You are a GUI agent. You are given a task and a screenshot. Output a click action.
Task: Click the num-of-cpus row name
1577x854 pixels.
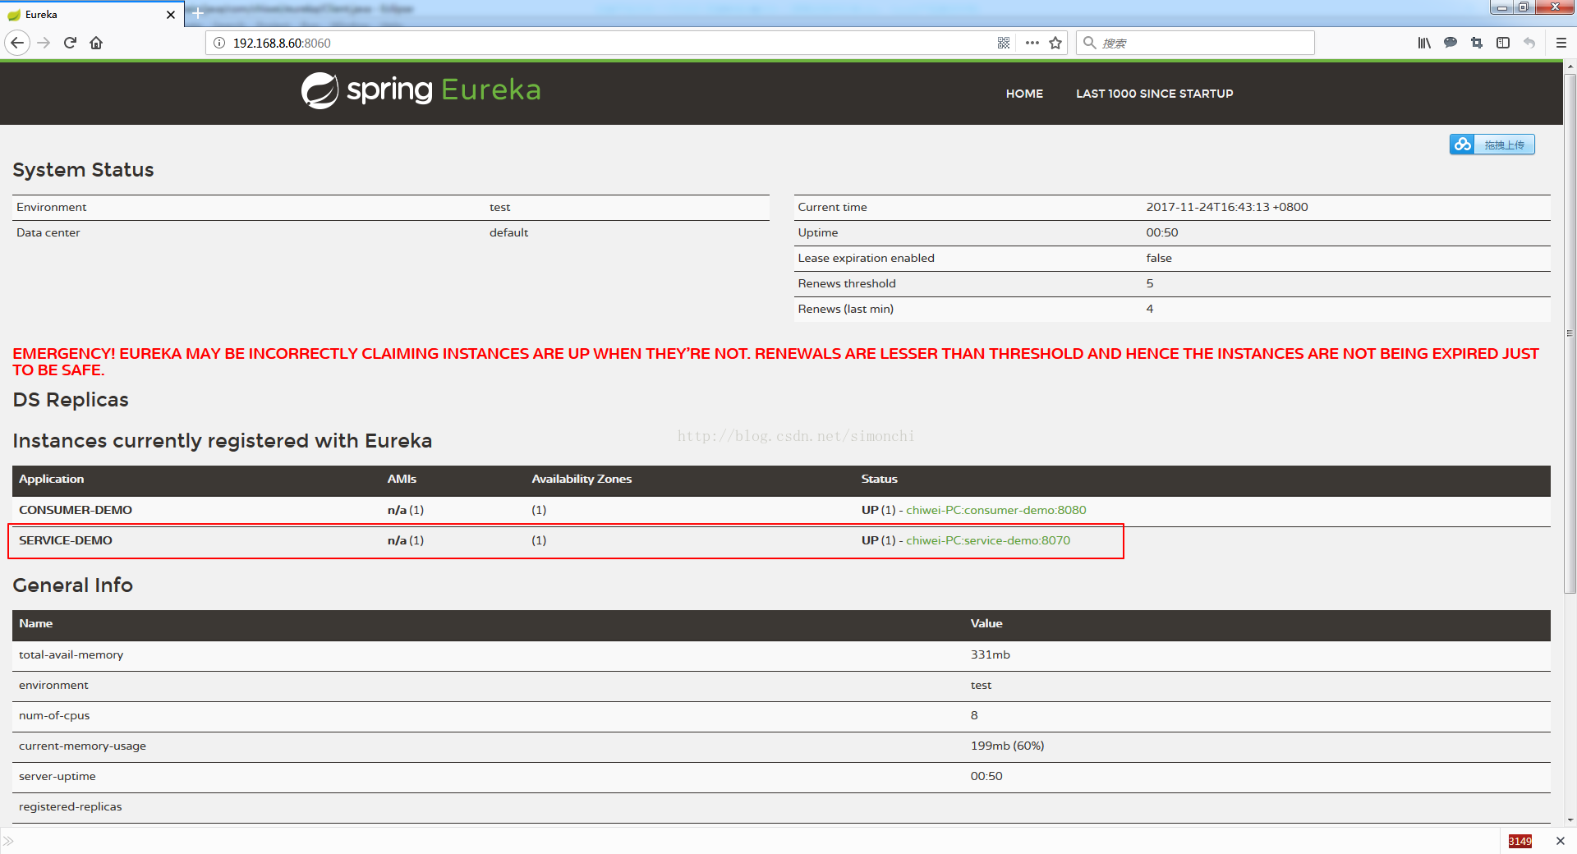54,715
